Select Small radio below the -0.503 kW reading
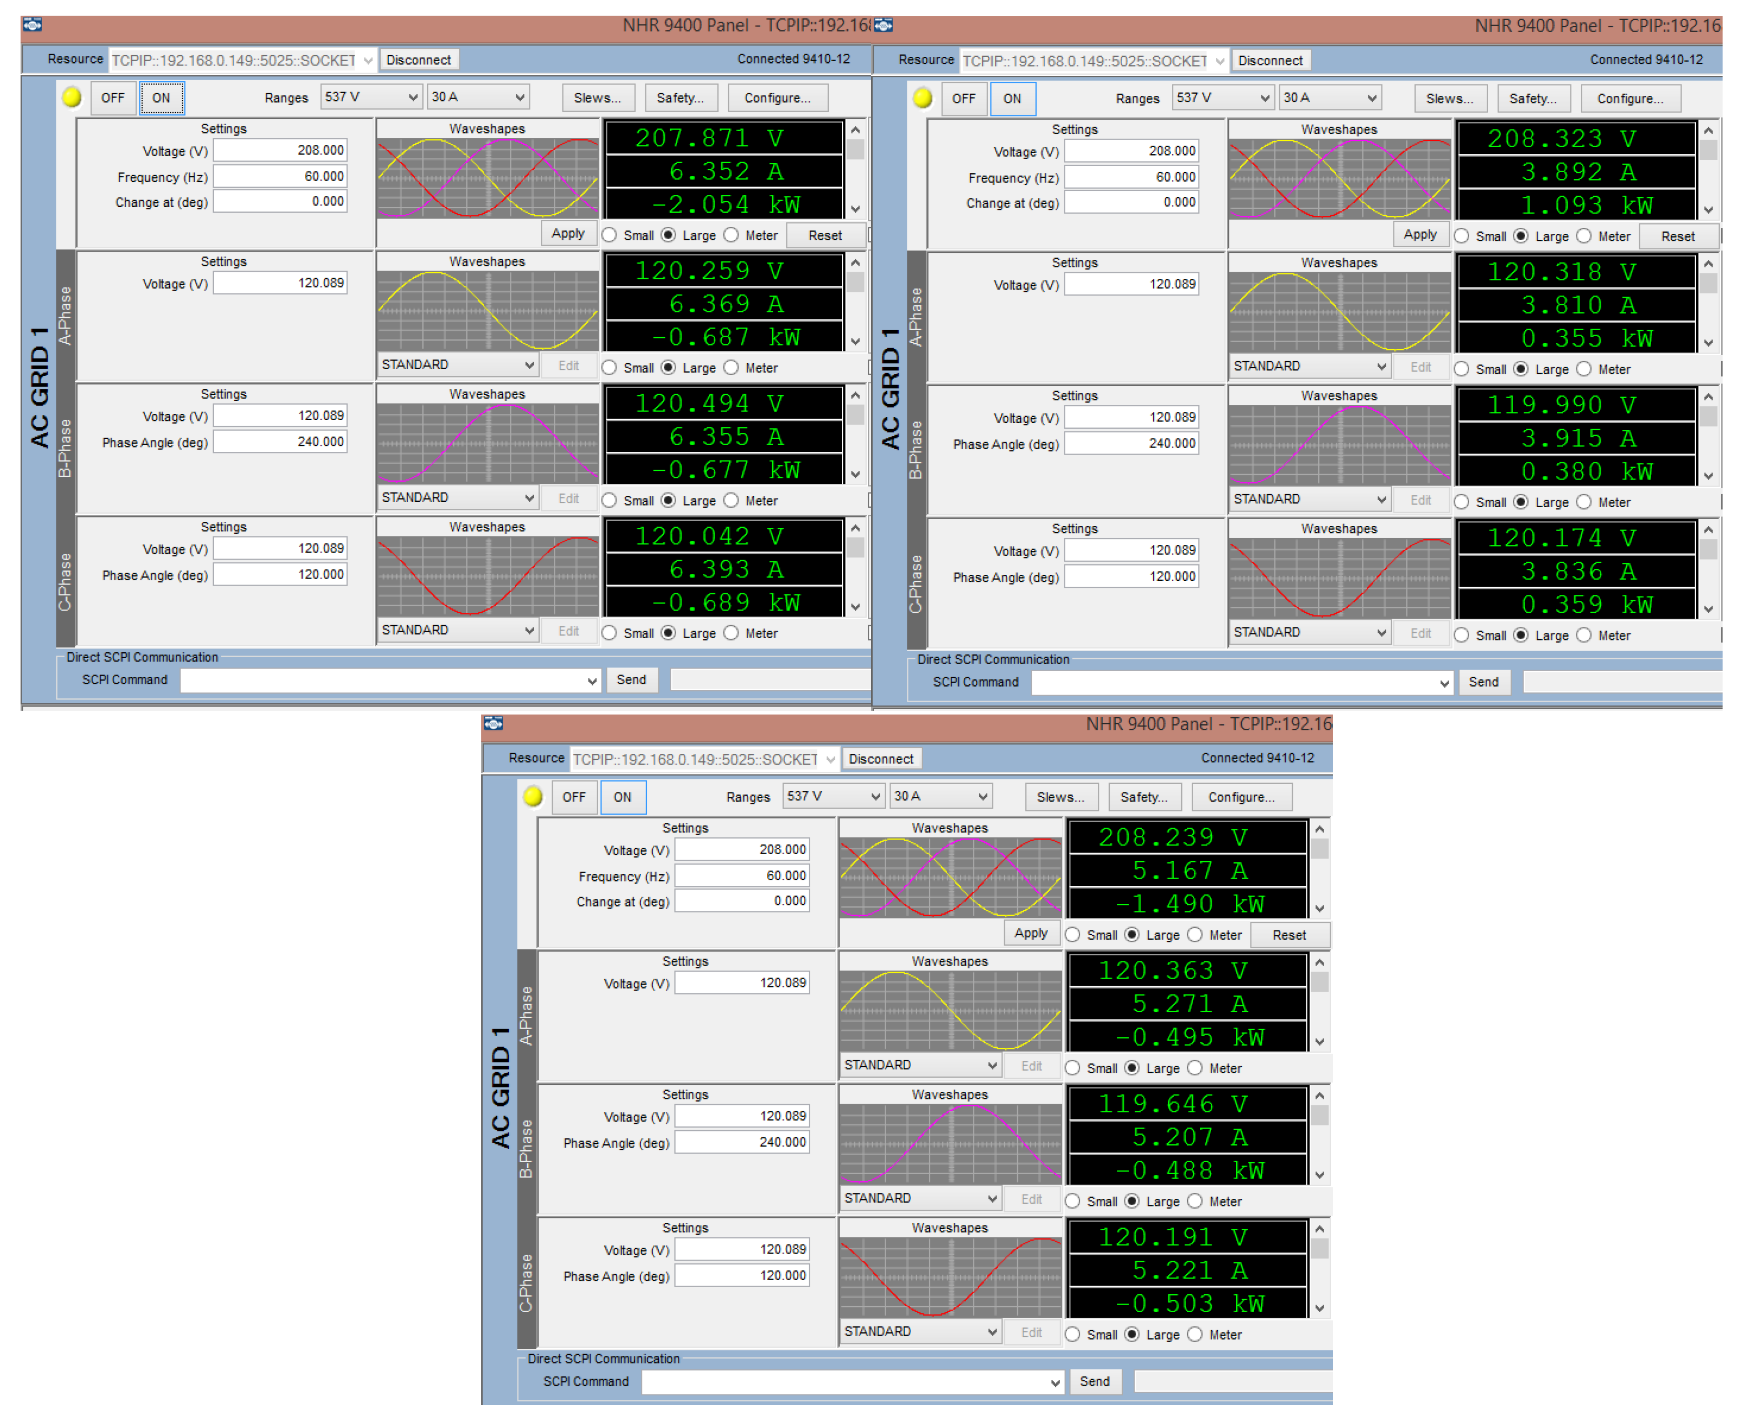The height and width of the screenshot is (1422, 1741). click(x=1072, y=1334)
